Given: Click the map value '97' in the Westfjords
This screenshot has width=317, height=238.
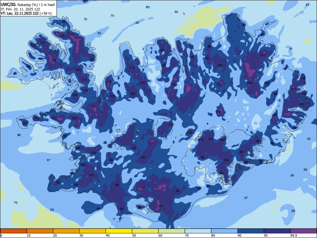Looking at the screenshot, I should point(64,22).
